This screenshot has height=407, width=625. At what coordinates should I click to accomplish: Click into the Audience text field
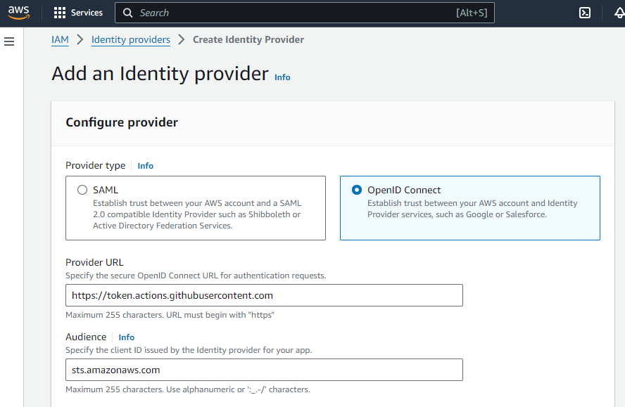pyautogui.click(x=264, y=370)
